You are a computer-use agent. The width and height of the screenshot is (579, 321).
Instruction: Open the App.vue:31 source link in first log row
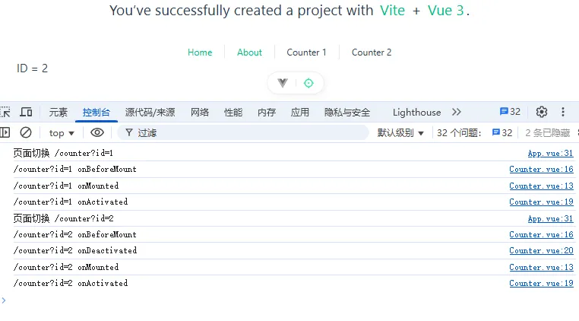550,153
